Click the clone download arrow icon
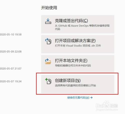125x114 pixels. [48, 21]
